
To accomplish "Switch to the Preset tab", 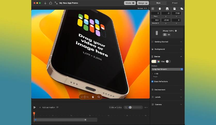I will click(175, 3).
